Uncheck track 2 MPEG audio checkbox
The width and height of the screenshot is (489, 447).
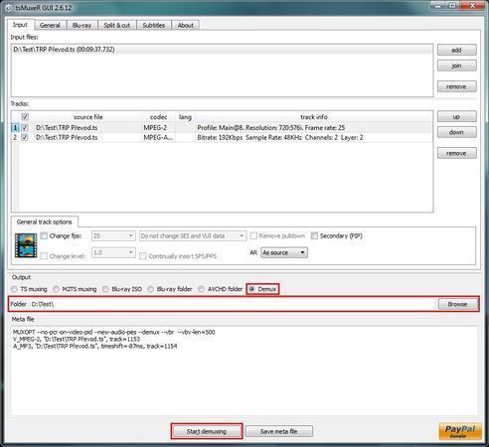tap(25, 137)
